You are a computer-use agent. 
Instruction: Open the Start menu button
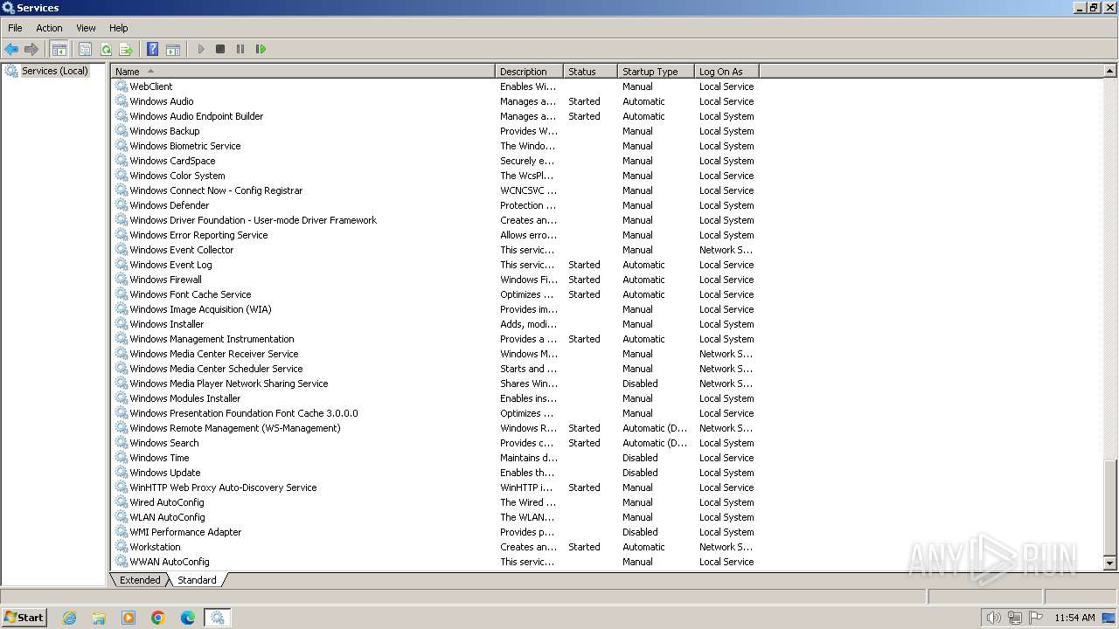pos(24,618)
